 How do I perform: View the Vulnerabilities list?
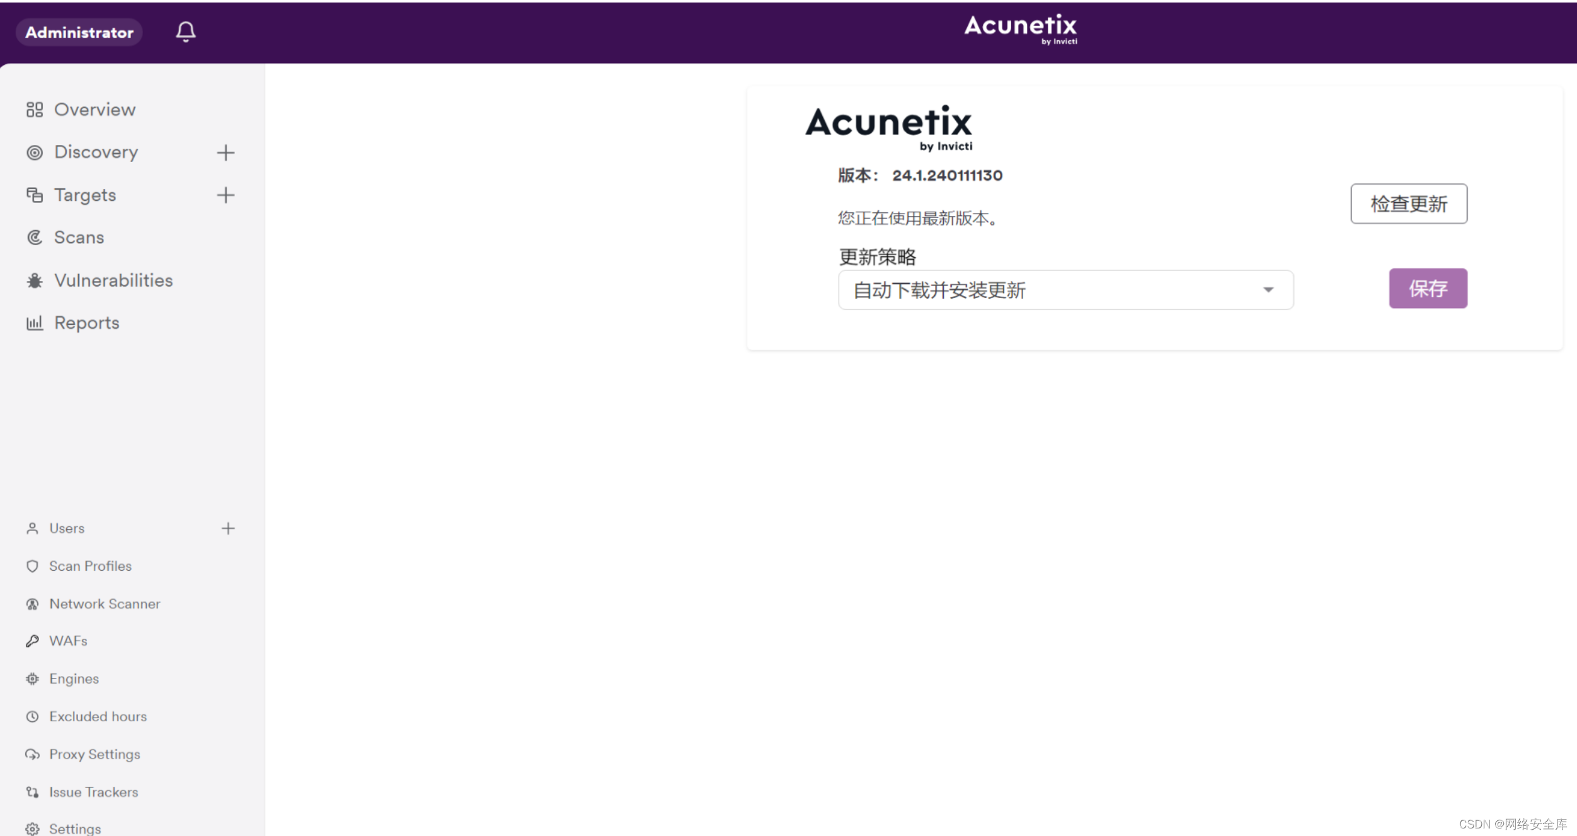click(113, 280)
